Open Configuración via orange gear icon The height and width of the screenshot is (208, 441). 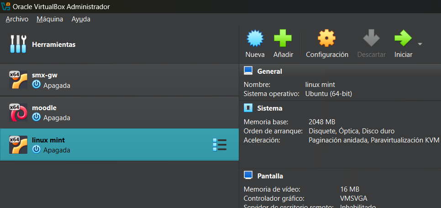pyautogui.click(x=326, y=38)
